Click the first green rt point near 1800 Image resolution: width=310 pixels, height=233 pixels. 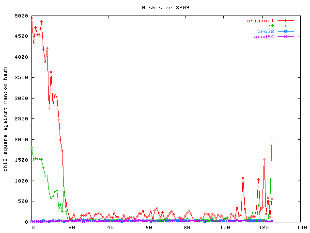(31, 148)
